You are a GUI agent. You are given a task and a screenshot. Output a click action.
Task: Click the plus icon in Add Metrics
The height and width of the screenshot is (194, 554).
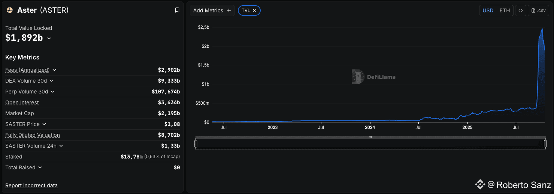(229, 10)
